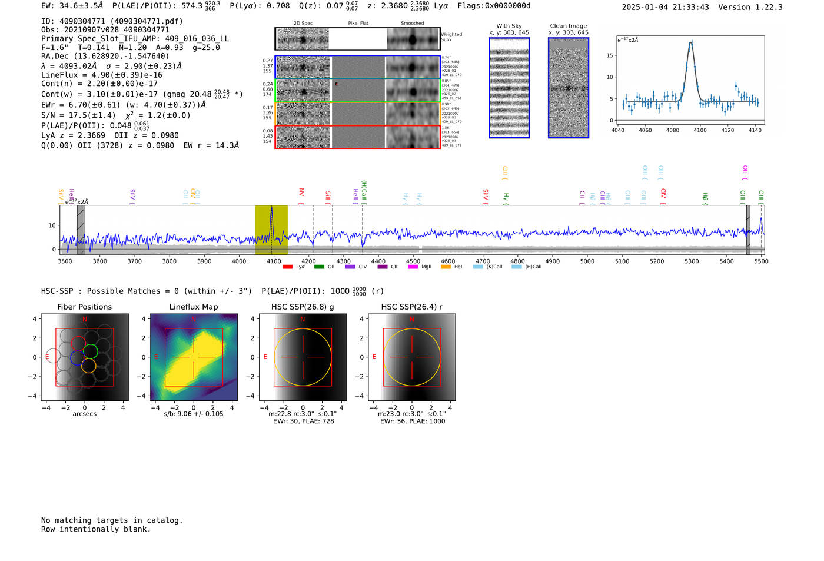Click the blue fiber circle in Fiber Positions

click(77, 358)
